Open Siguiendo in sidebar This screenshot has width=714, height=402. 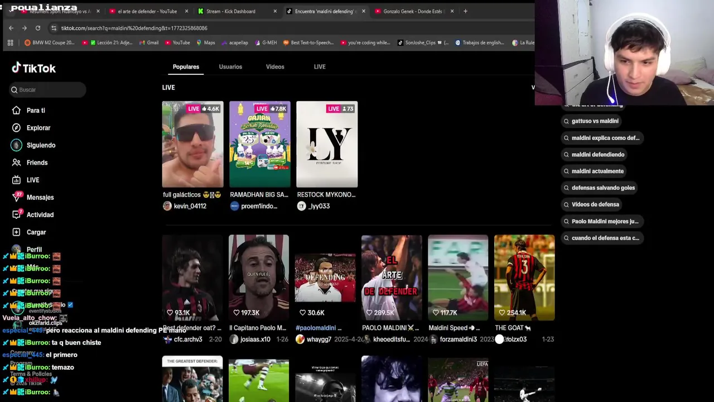33,145
